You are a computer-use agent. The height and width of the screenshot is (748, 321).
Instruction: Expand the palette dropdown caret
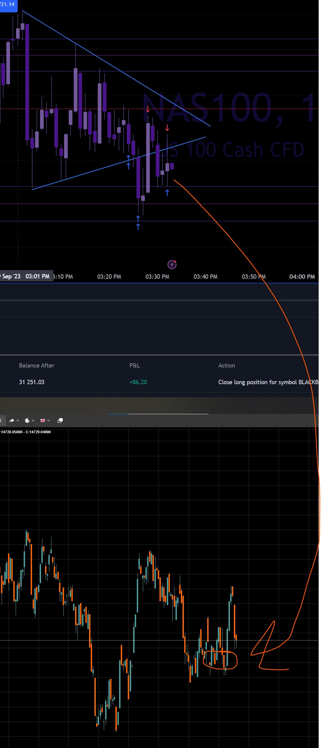point(33,421)
